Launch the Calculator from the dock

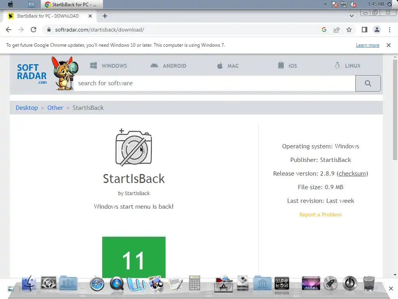click(x=195, y=283)
